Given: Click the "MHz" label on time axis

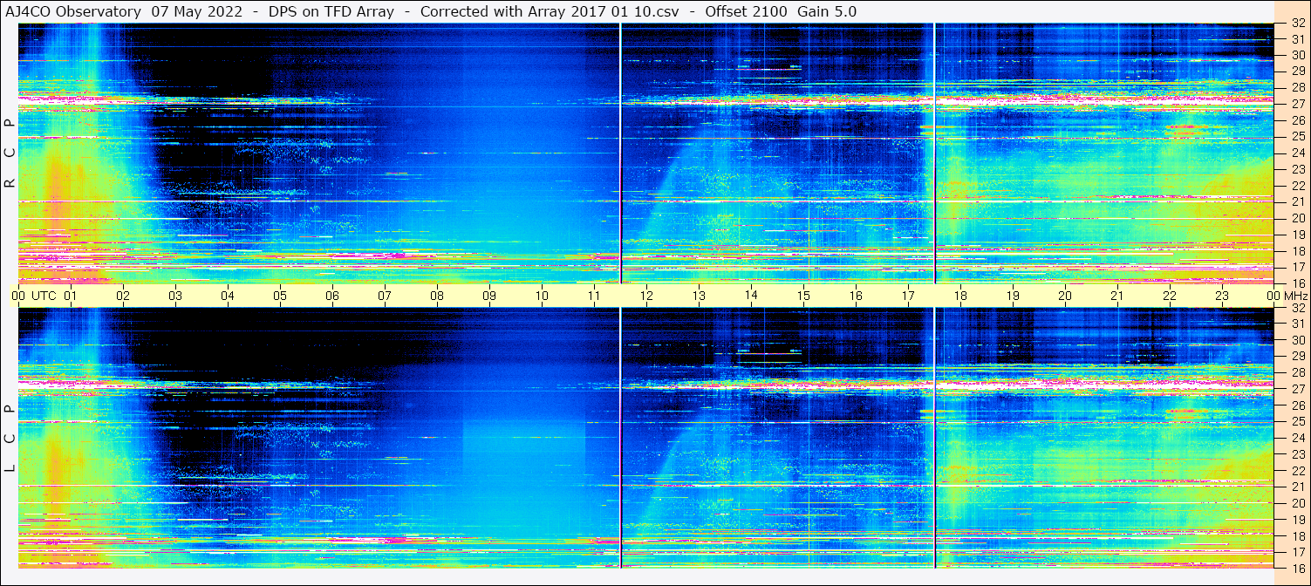Looking at the screenshot, I should 1295,296.
